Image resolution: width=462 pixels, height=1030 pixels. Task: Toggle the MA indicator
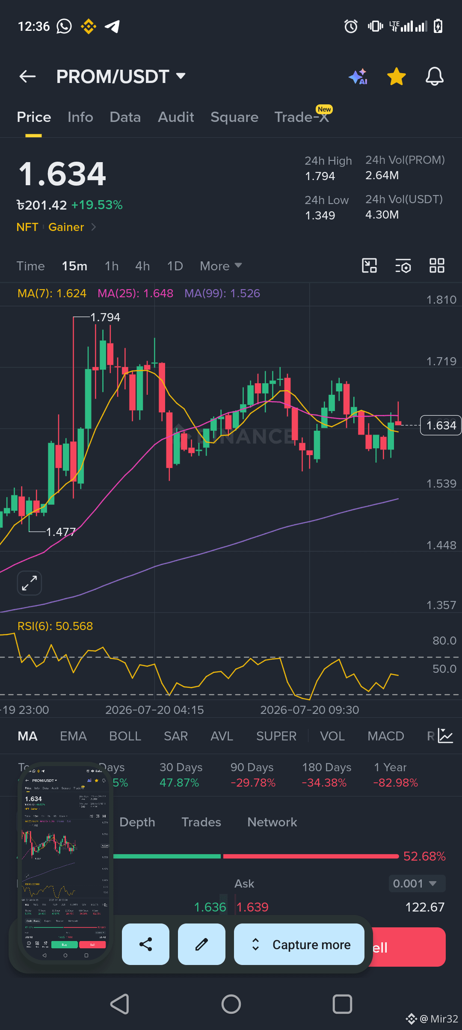[x=27, y=736]
